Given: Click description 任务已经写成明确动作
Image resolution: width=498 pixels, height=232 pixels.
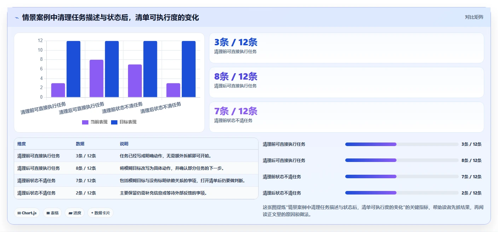Looking at the screenshot, I should coord(166,156).
